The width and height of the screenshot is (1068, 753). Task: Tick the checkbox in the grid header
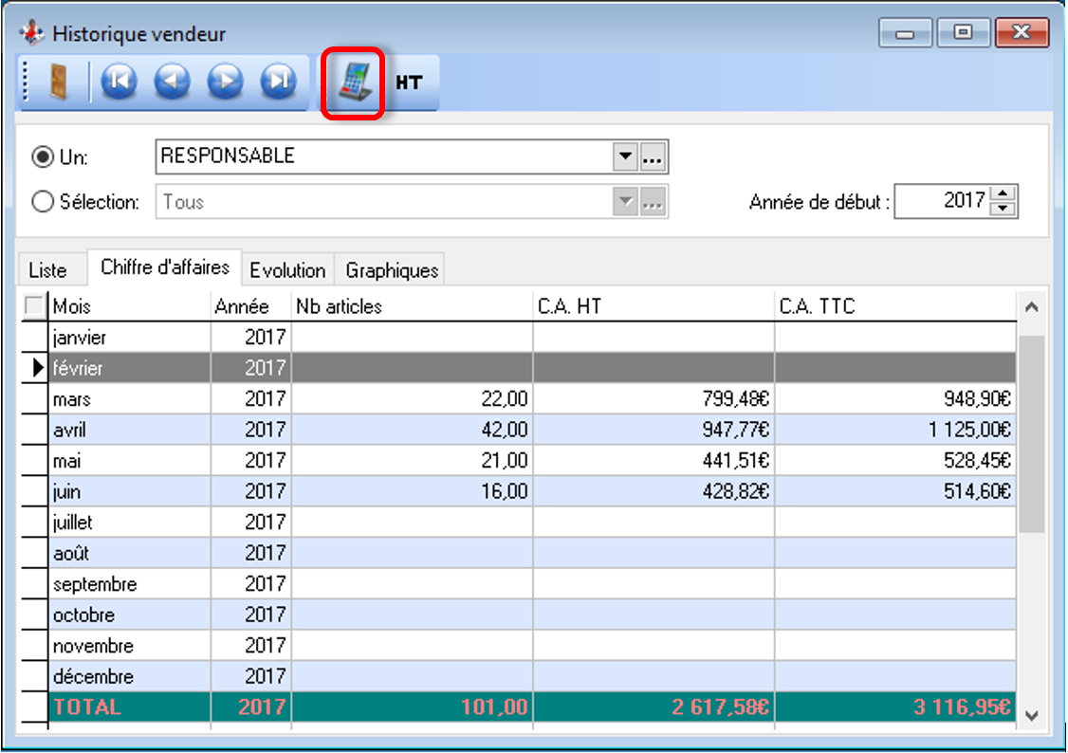[34, 306]
